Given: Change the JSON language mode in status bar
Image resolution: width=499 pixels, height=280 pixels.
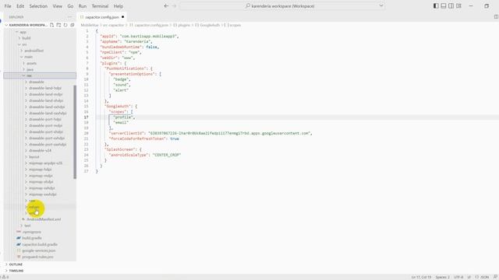Looking at the screenshot, I should pos(485,277).
